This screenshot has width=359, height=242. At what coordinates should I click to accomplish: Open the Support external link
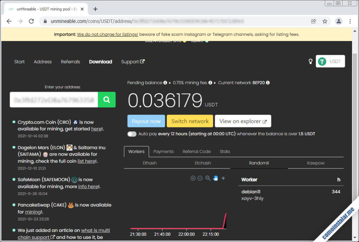pyautogui.click(x=133, y=62)
